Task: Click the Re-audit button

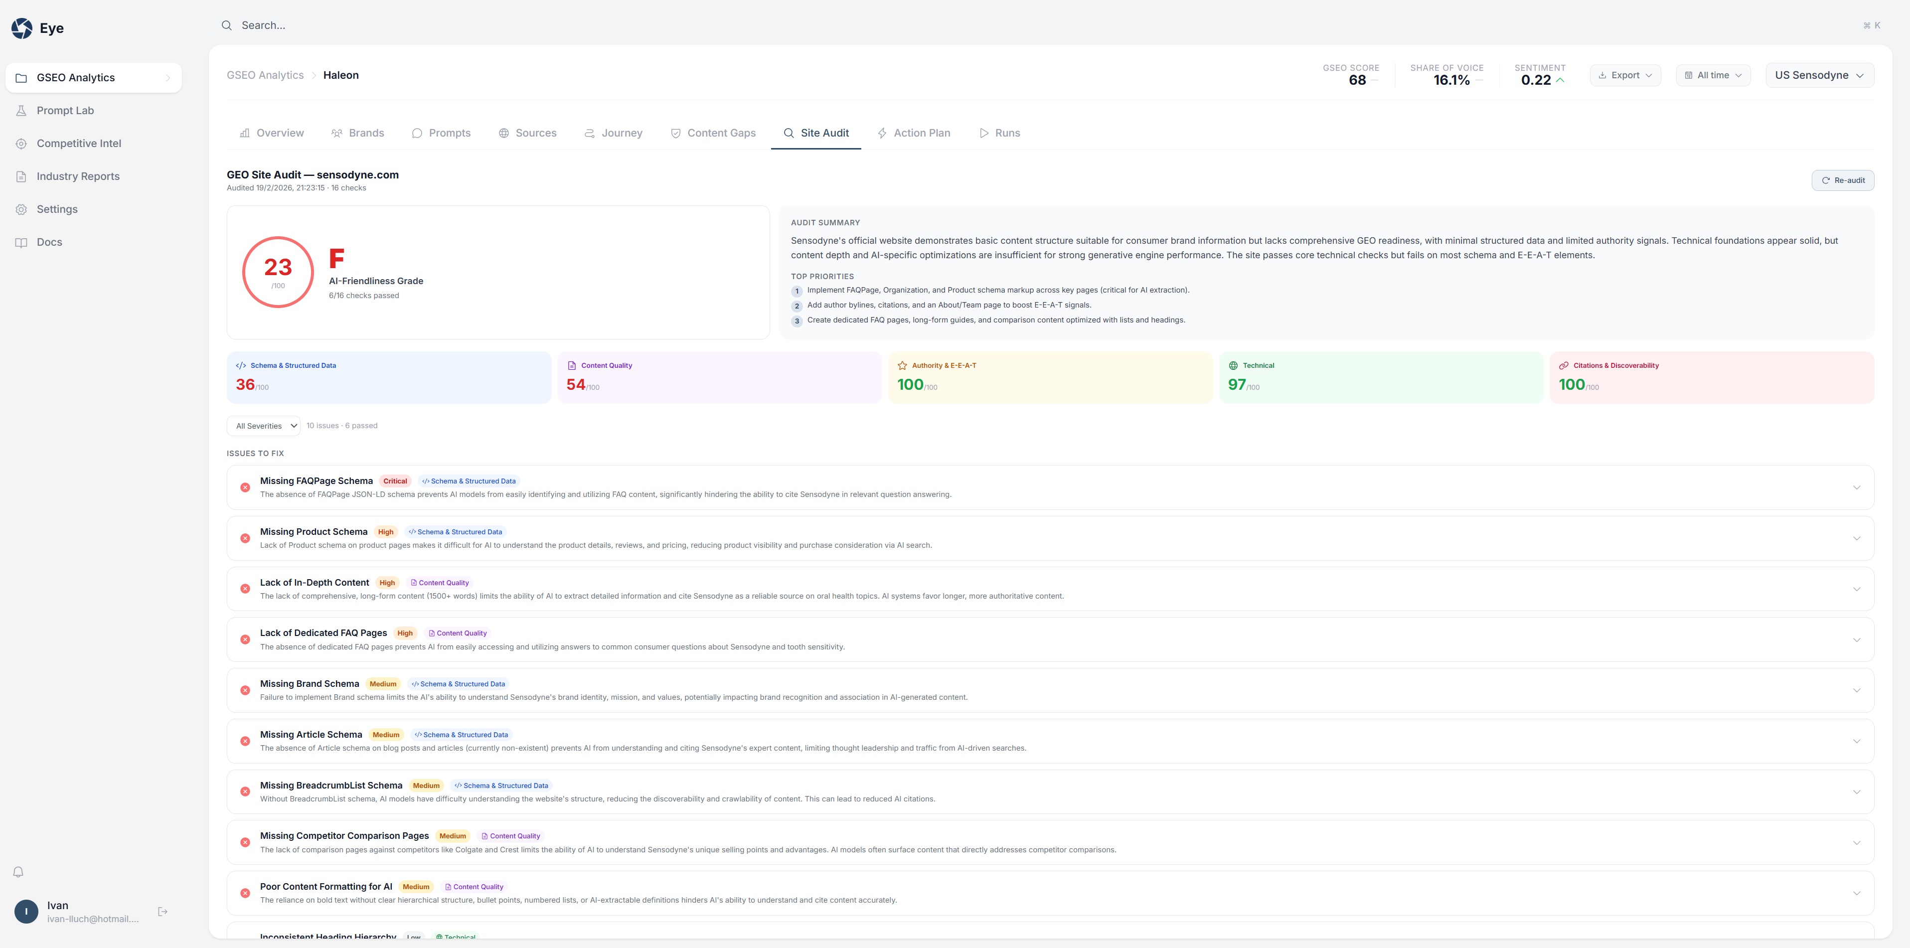Action: click(1843, 180)
